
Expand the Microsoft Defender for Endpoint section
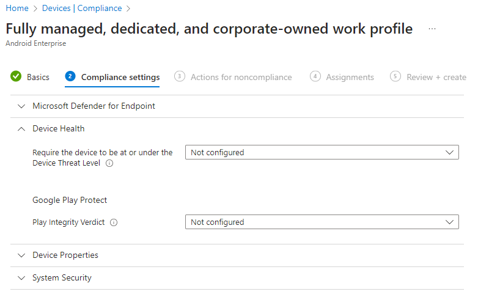click(237, 106)
